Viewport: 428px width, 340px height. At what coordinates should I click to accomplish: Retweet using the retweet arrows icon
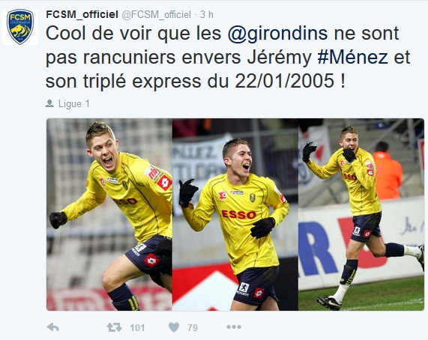click(x=115, y=327)
